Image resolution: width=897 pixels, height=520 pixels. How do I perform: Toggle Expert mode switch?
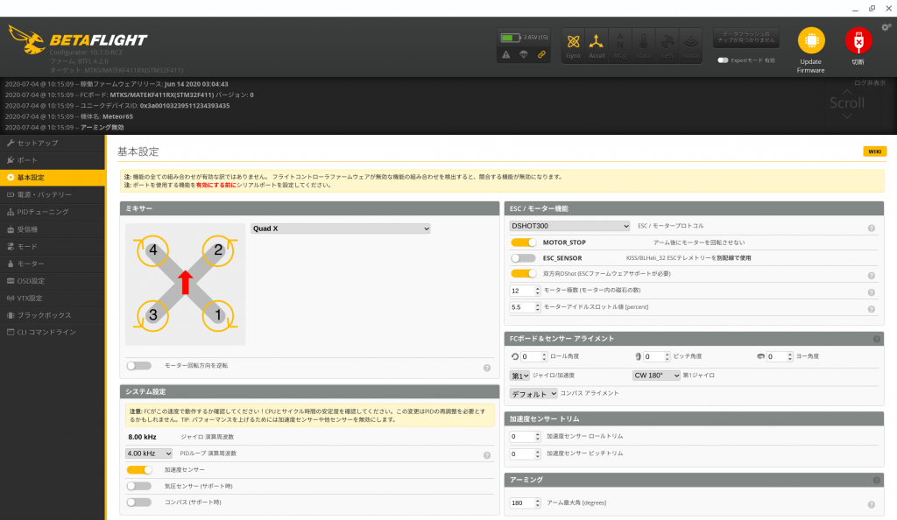click(x=723, y=60)
